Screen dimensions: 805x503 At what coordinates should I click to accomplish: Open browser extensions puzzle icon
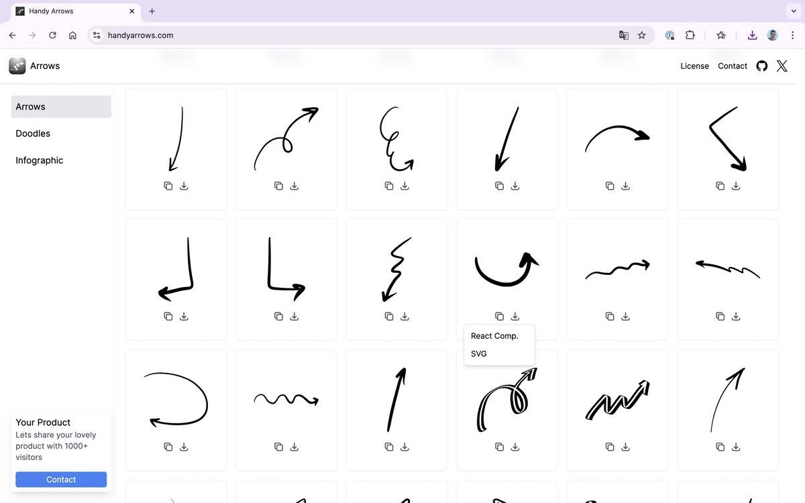click(690, 35)
